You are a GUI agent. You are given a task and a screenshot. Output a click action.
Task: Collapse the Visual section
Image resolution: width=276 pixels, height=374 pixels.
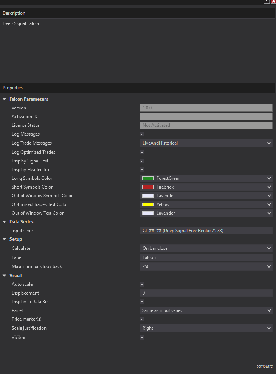5,276
